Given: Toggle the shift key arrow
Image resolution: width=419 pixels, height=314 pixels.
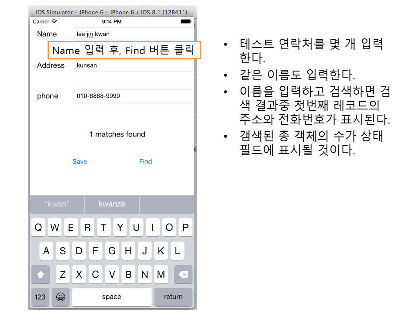Looking at the screenshot, I should pyautogui.click(x=41, y=274).
